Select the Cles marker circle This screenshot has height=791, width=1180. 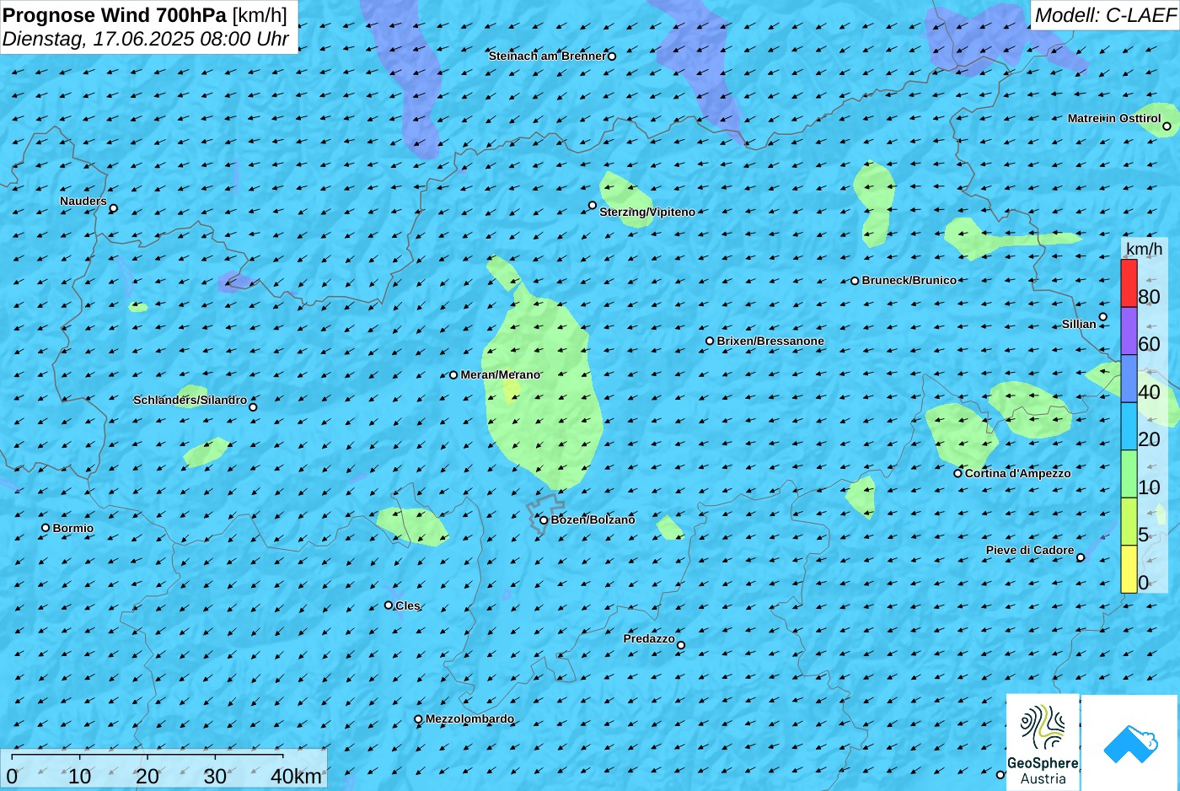click(x=389, y=605)
